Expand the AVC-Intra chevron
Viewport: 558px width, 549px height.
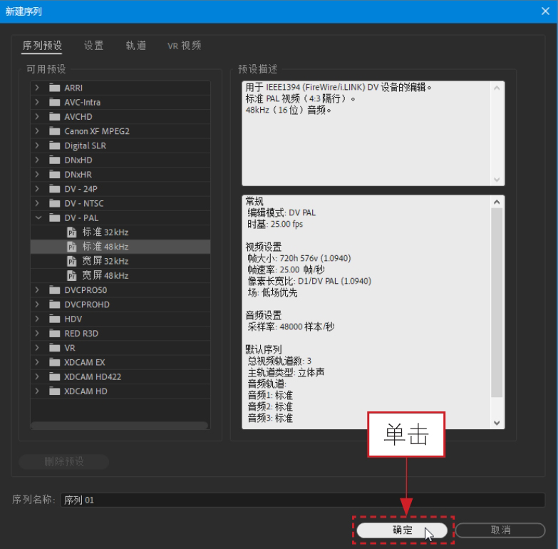[37, 102]
